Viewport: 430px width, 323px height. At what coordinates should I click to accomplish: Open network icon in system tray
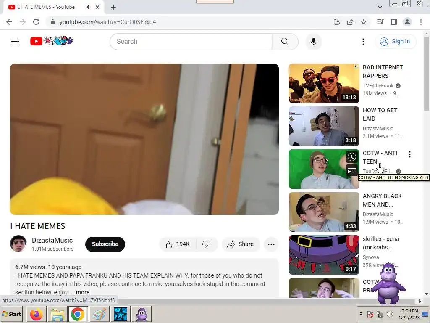point(380,314)
